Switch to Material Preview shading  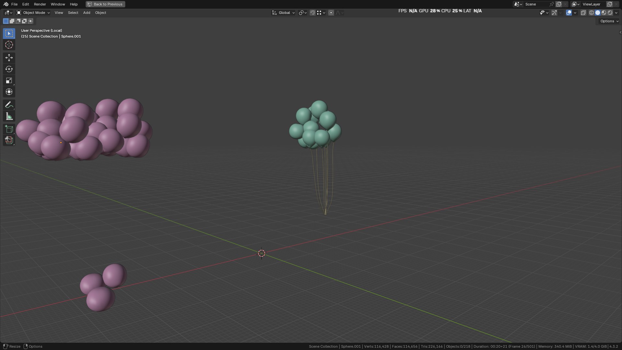[x=604, y=13]
